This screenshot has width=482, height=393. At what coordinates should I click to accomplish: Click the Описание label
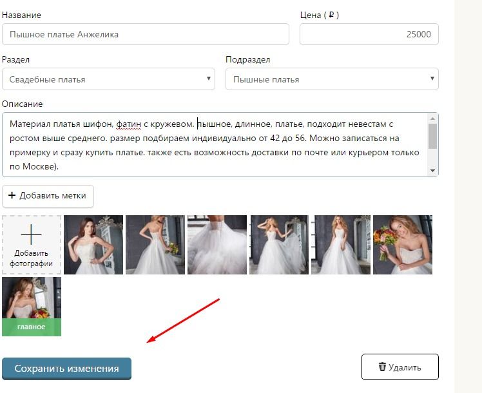coord(22,104)
